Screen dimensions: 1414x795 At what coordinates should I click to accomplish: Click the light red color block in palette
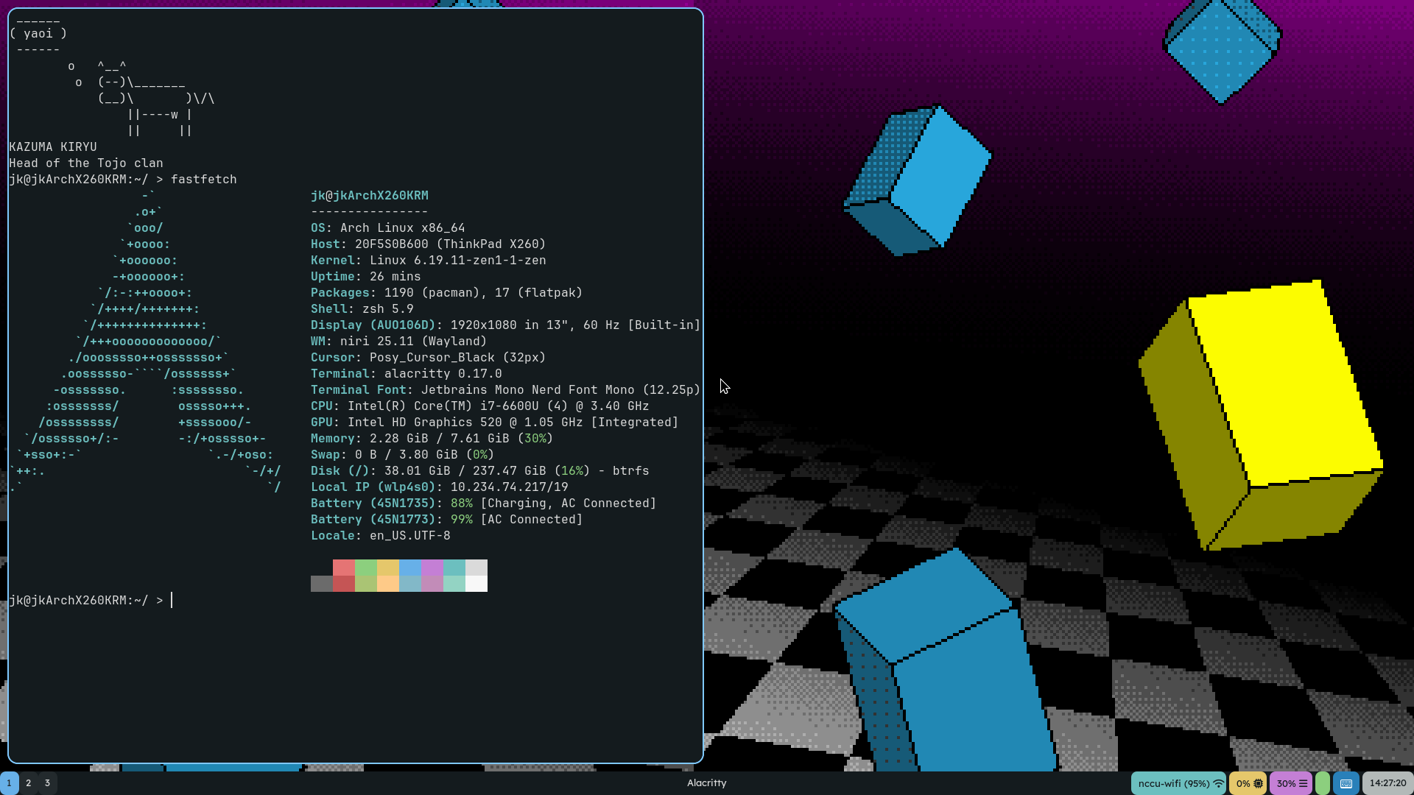pyautogui.click(x=344, y=568)
